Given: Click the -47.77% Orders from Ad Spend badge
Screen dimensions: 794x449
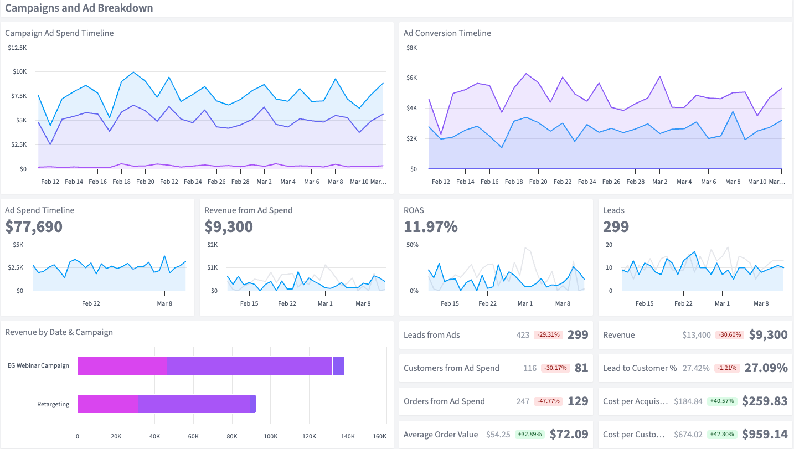Looking at the screenshot, I should click(548, 401).
